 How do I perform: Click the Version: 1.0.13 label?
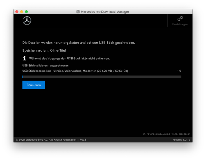click(x=181, y=140)
